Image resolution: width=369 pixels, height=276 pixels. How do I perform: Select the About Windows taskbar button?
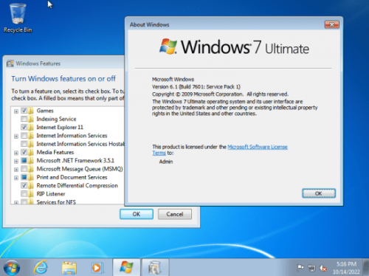[126, 267]
